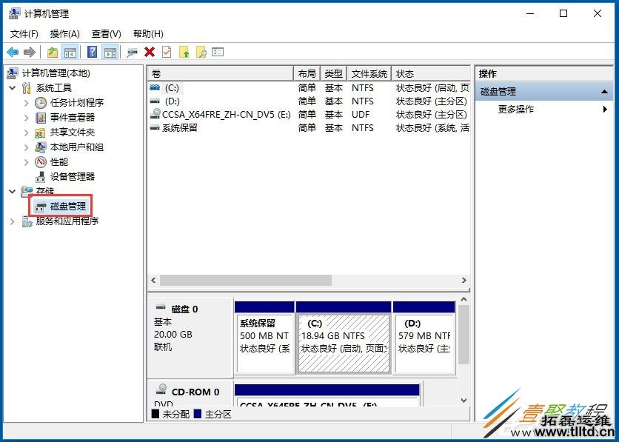Collapse the 存储 tree node
The width and height of the screenshot is (619, 442).
12,191
